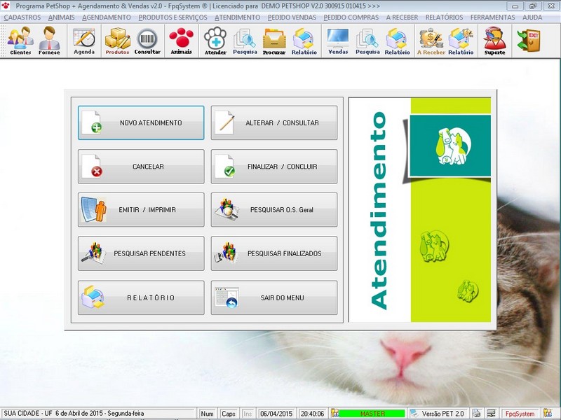Click the 20:40:06 clock in status bar
This screenshot has height=420, width=561.
coord(312,414)
